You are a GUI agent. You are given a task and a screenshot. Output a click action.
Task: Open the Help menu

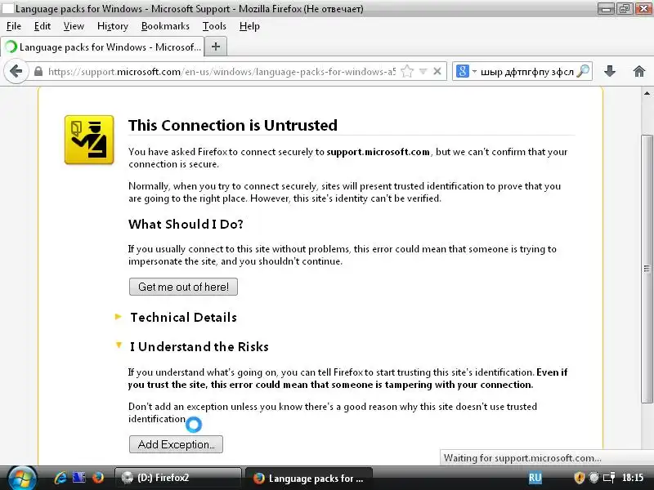[249, 26]
